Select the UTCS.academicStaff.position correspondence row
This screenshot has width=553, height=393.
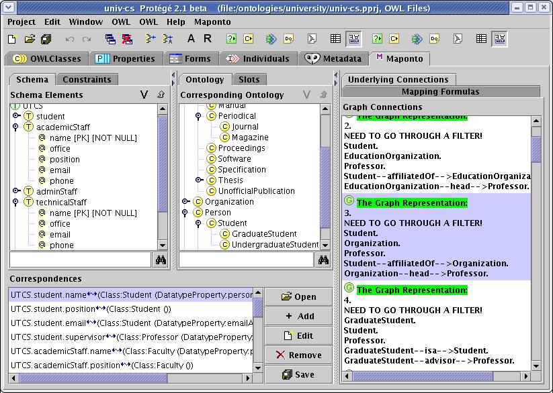(130, 366)
